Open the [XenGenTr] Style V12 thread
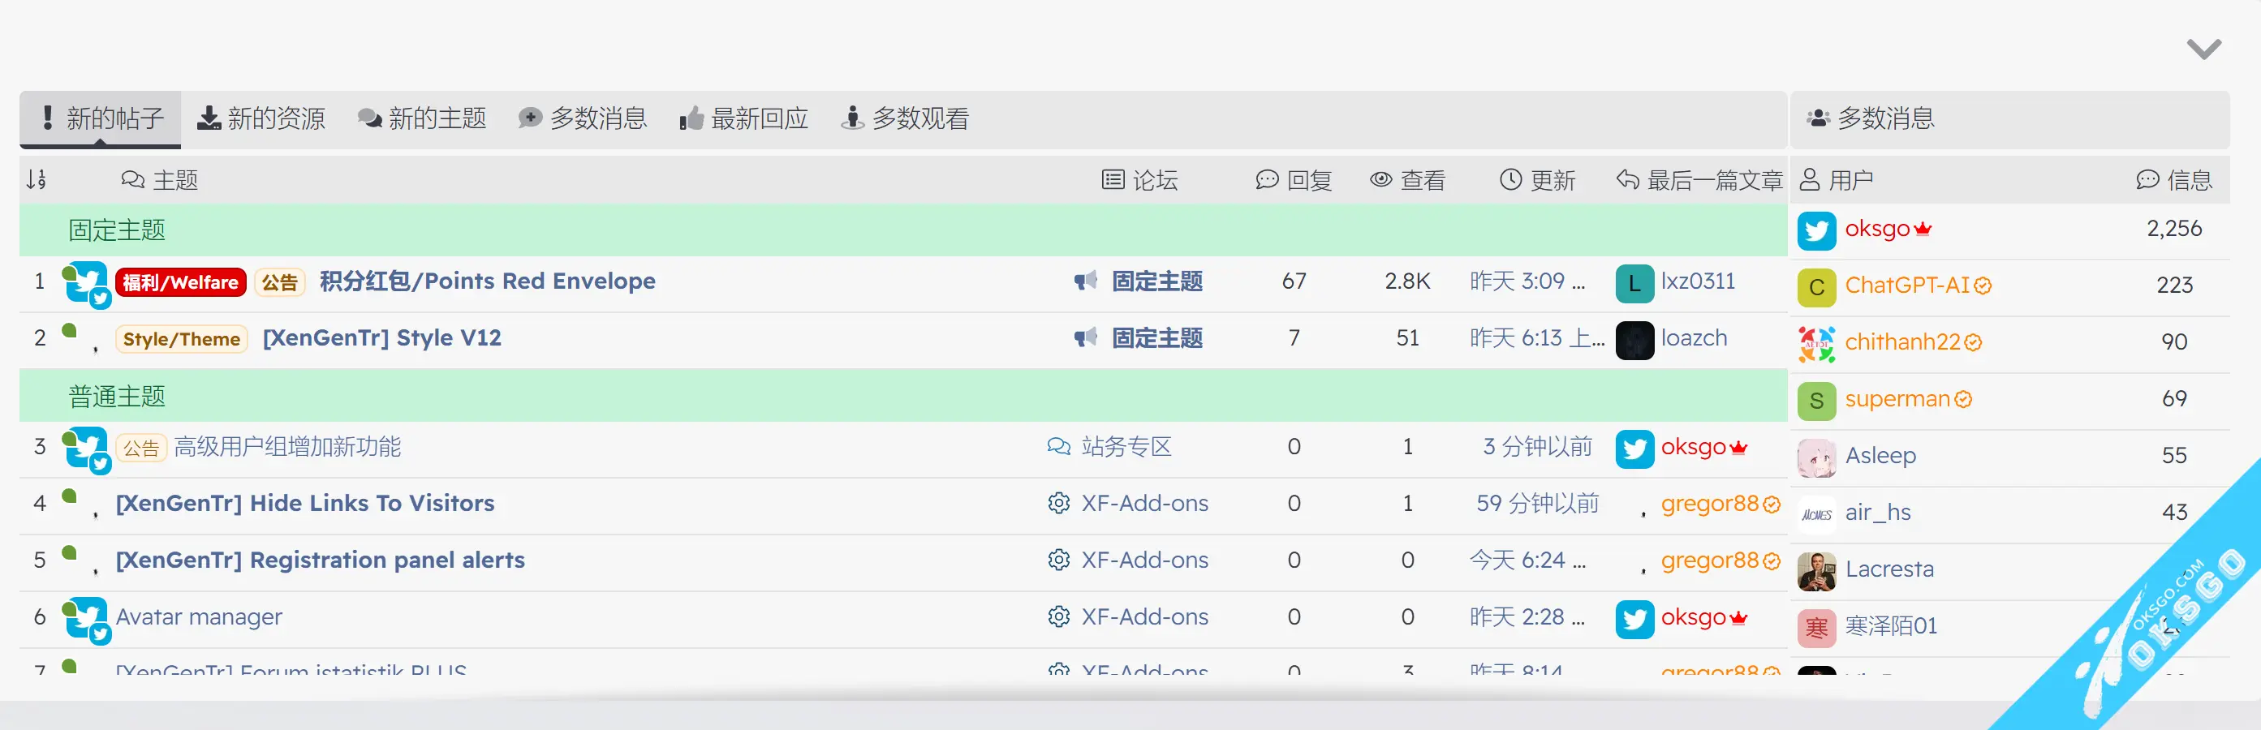The image size is (2261, 730). pyautogui.click(x=381, y=337)
